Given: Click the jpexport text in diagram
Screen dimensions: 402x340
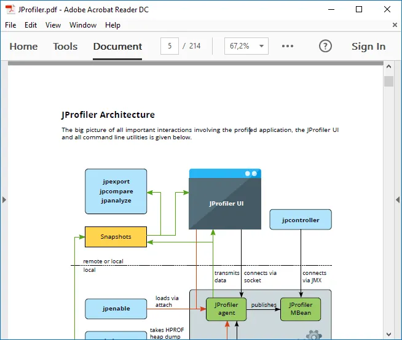Looking at the screenshot, I should click(x=116, y=182).
